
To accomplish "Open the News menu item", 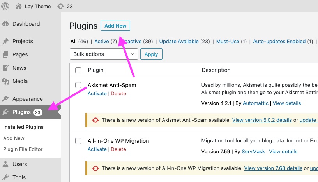I will point(19,68).
